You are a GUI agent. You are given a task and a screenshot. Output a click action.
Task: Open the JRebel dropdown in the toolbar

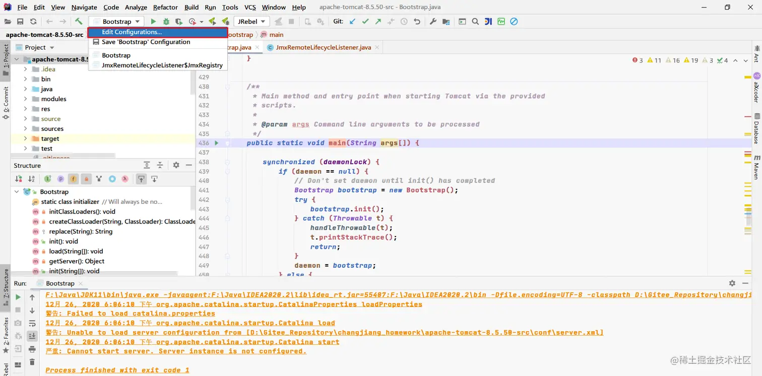click(251, 22)
